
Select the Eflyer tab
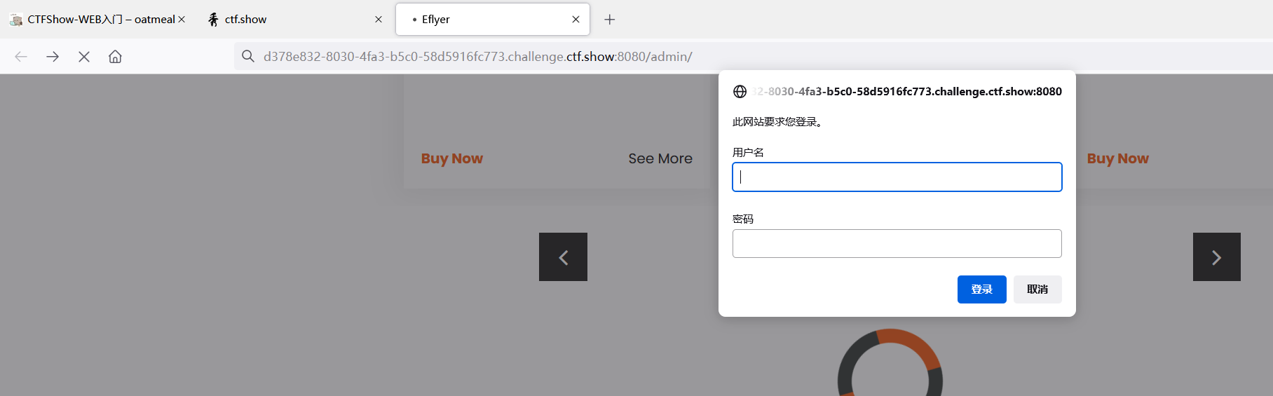493,20
